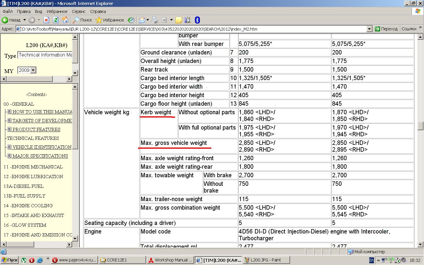The width and height of the screenshot is (424, 265).
Task: Expand the address bar dropdown arrow
Action: [369, 29]
